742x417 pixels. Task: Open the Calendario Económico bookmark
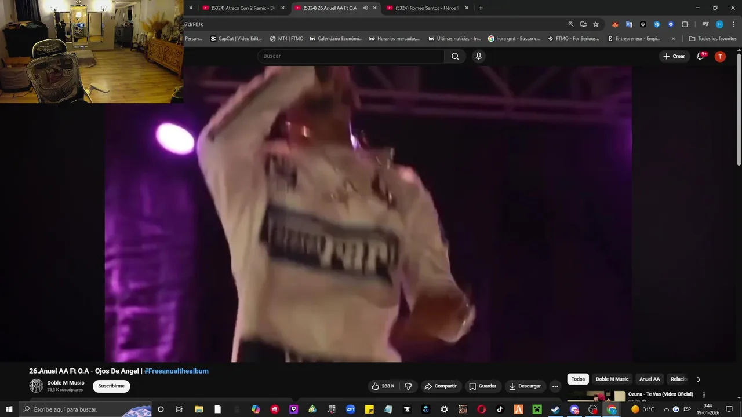[x=336, y=39]
